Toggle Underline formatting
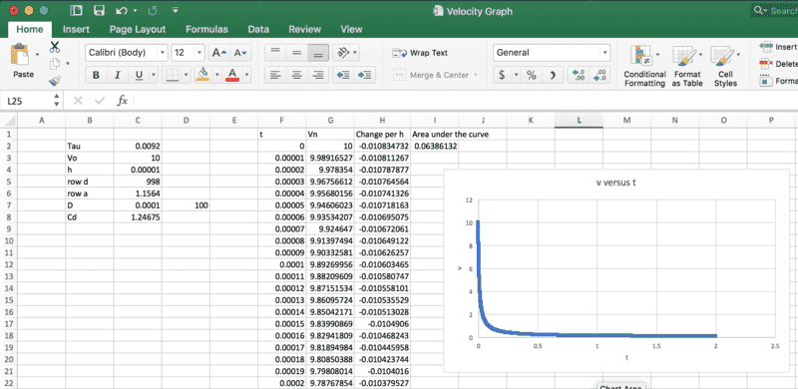The height and width of the screenshot is (389, 798). click(x=139, y=76)
